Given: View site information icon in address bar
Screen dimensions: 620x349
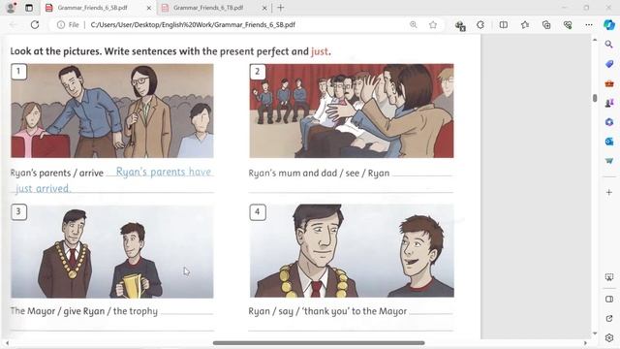Looking at the screenshot, I should (x=61, y=24).
